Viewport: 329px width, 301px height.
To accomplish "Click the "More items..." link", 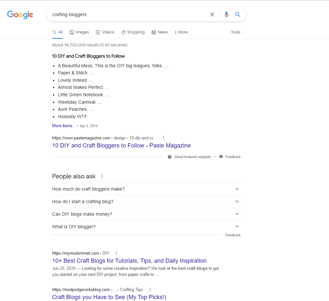I will pyautogui.click(x=64, y=126).
